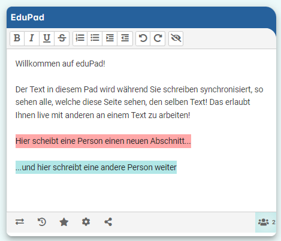This screenshot has height=241, width=281.
Task: Apply strikethrough to text
Action: point(62,38)
